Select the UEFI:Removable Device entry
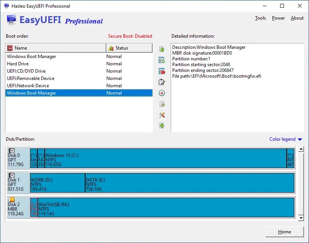Viewport: 309px width, 243px height. 79,78
